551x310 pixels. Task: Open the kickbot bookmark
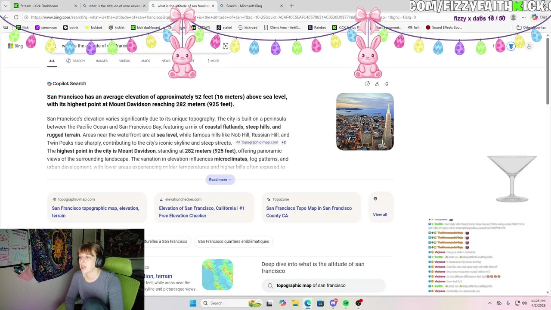[93, 28]
